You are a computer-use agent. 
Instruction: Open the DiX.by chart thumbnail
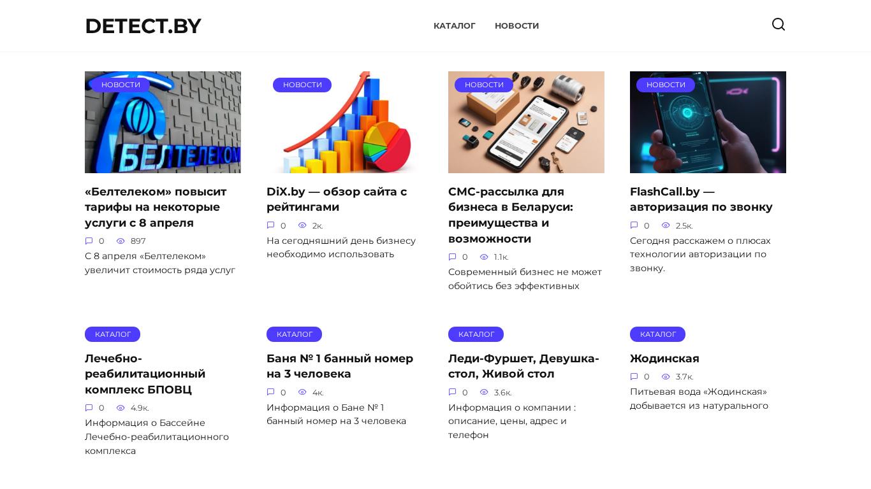point(344,127)
